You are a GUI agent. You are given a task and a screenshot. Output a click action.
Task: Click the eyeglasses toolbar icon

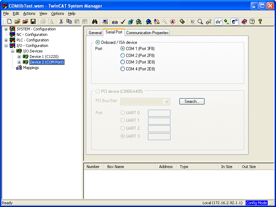pyautogui.click(x=218, y=22)
